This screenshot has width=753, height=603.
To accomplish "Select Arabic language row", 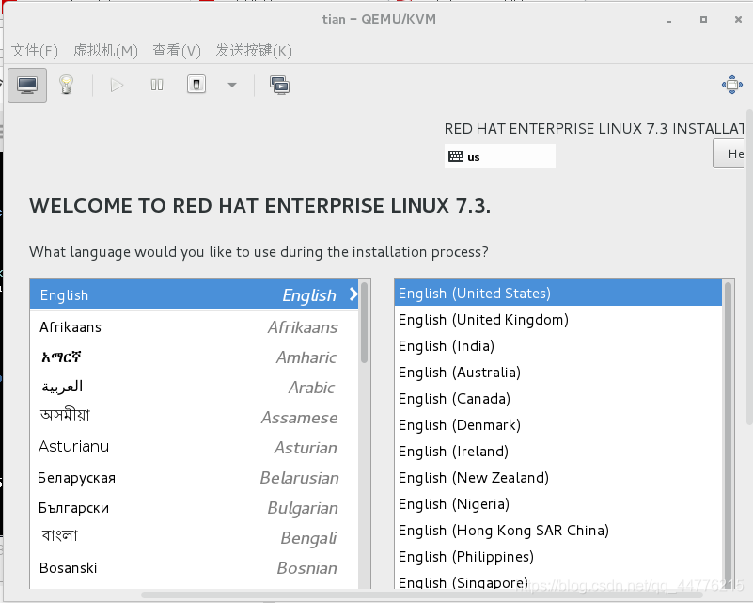I will [x=194, y=388].
